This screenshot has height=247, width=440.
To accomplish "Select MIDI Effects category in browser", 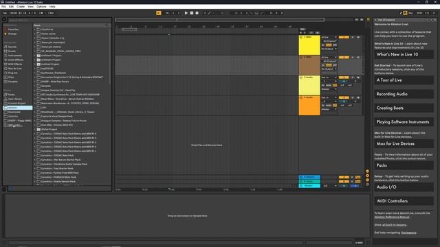I will [x=15, y=64].
